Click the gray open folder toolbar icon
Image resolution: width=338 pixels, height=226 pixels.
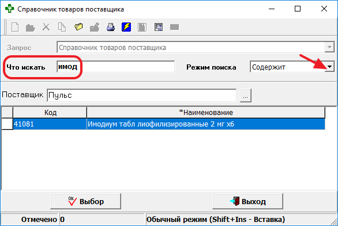pos(31,28)
